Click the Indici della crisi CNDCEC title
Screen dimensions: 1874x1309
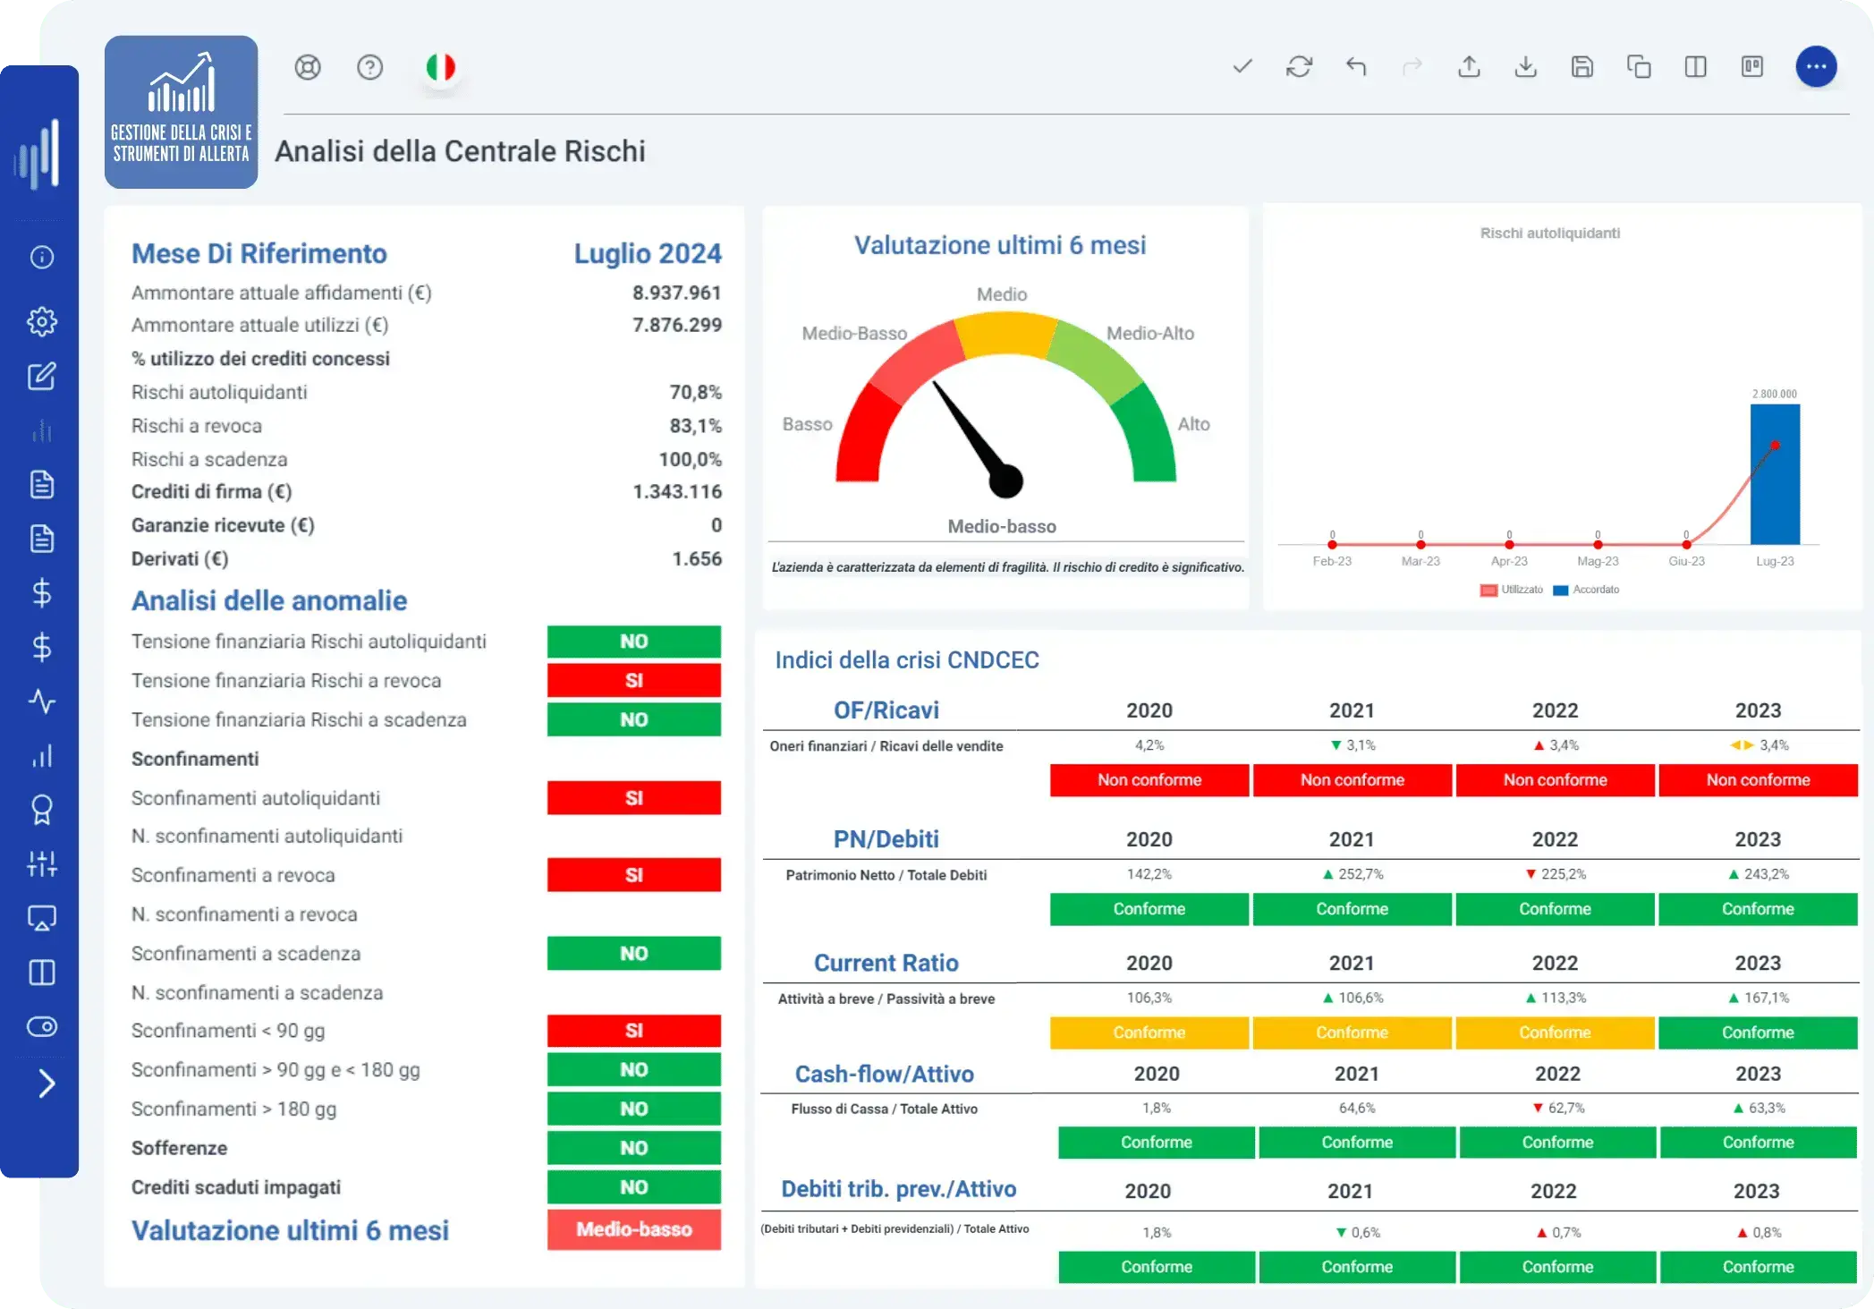click(x=906, y=659)
